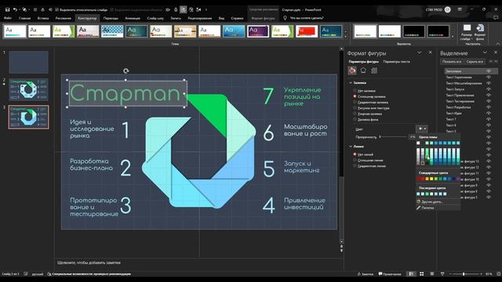
Task: Open Selection pane options chevron
Action: click(485, 52)
